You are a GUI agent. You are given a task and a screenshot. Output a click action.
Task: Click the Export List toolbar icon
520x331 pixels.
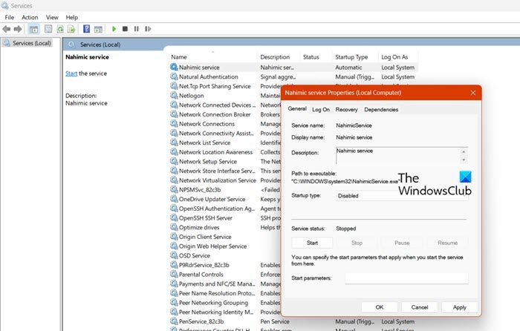click(72, 29)
